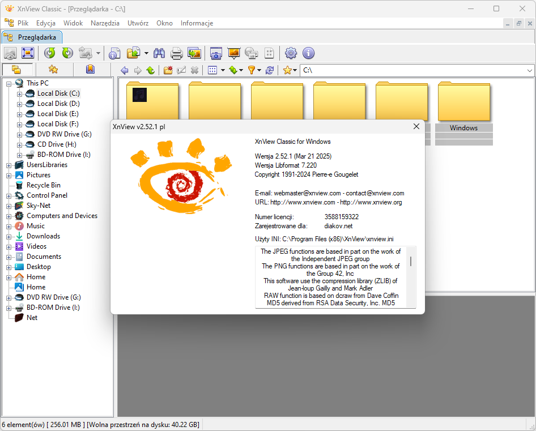
Task: Select Recycle Bin in folder tree
Action: click(44, 185)
